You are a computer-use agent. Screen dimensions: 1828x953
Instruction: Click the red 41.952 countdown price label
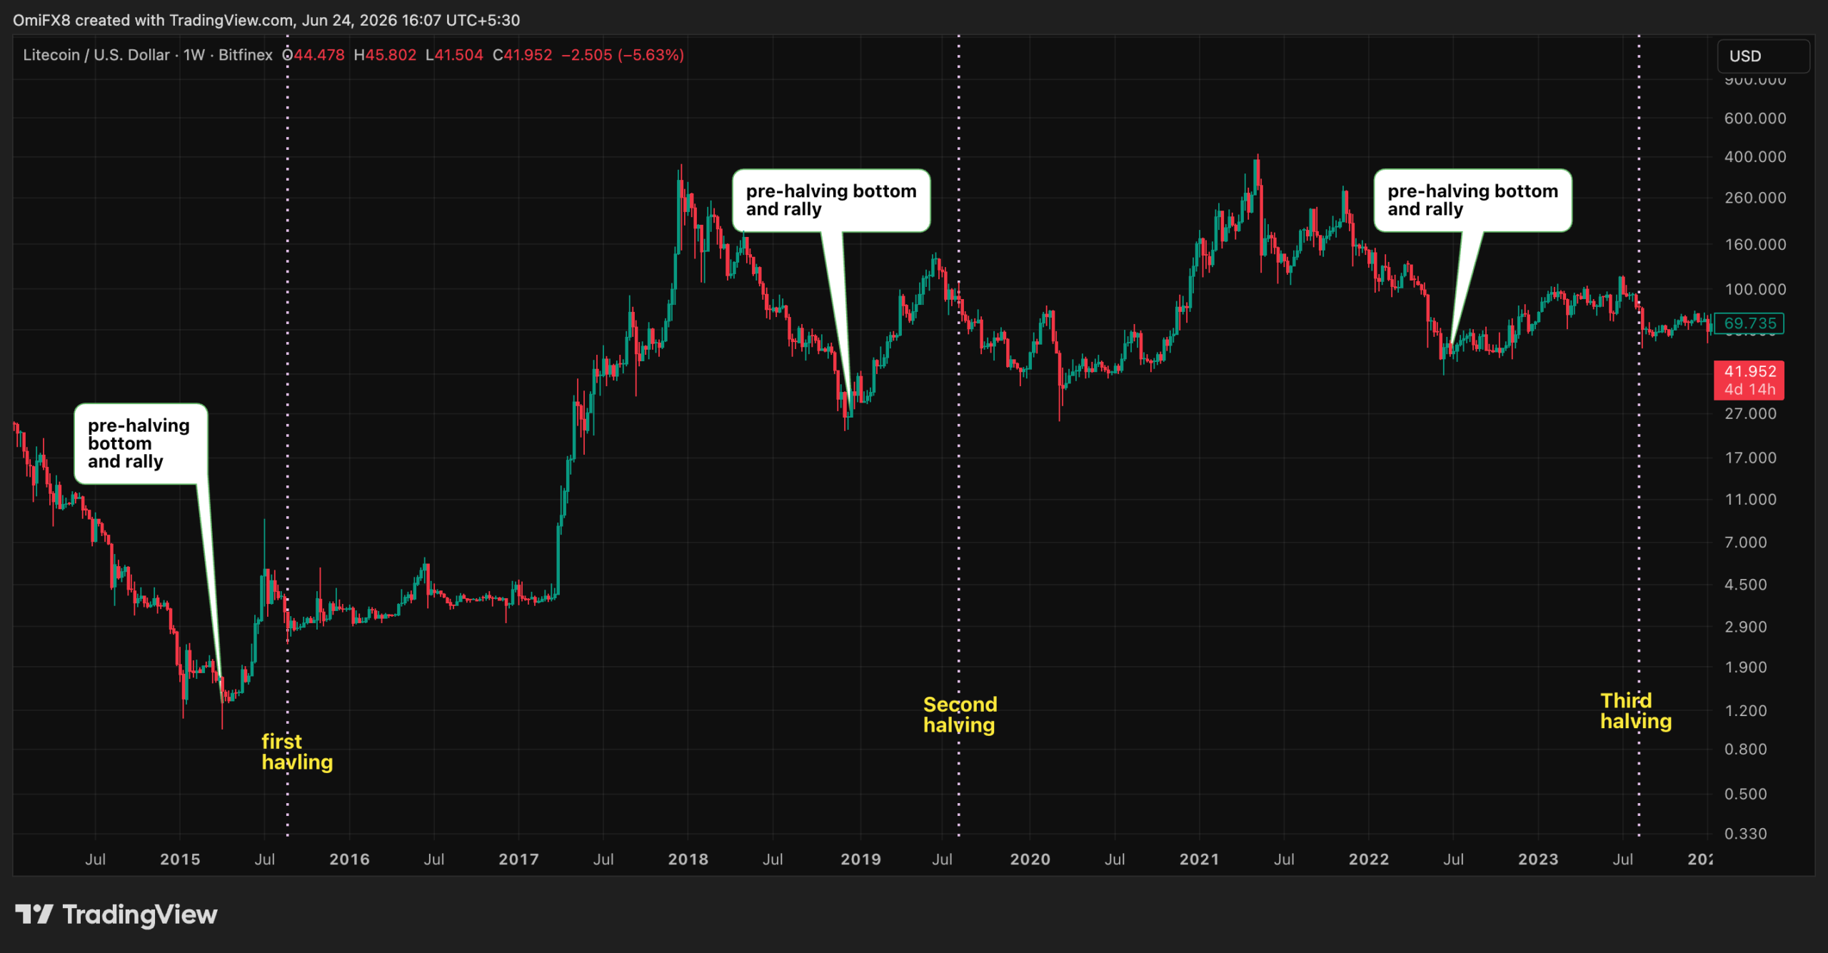point(1749,380)
